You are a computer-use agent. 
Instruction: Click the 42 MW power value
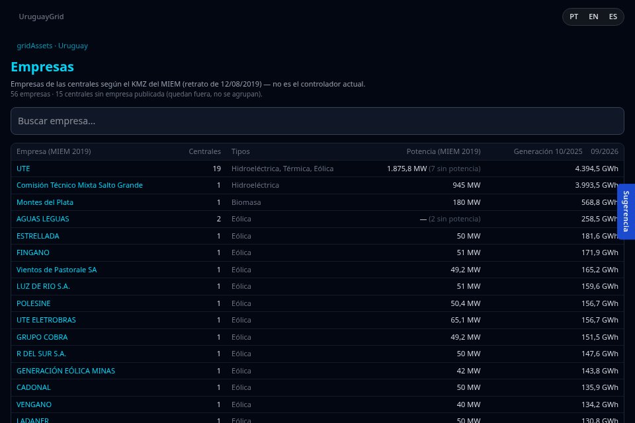click(x=468, y=370)
